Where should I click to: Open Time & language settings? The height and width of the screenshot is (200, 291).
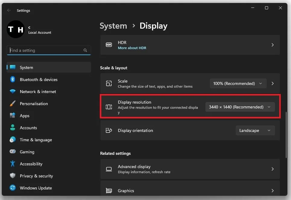49,139
